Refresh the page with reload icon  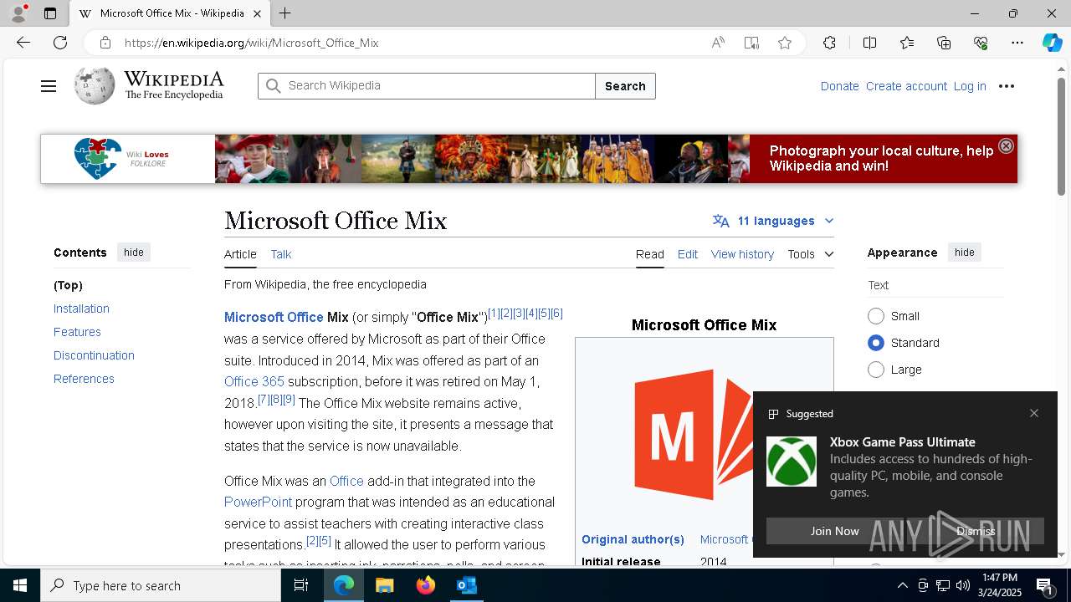click(x=60, y=43)
